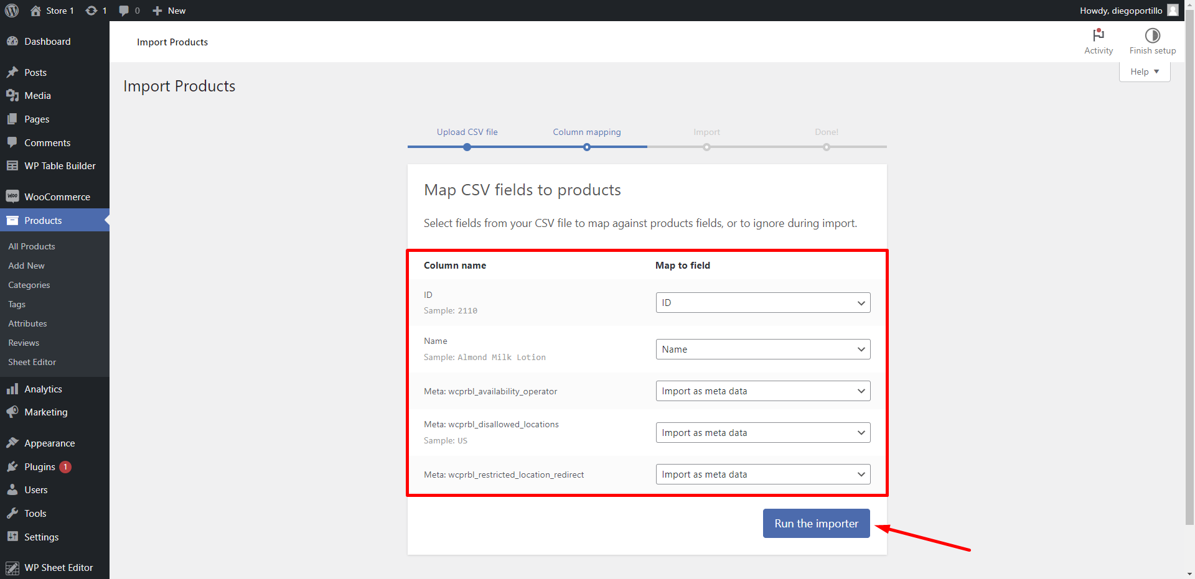Click the Column mapping progress step marker
The image size is (1195, 579).
point(586,147)
